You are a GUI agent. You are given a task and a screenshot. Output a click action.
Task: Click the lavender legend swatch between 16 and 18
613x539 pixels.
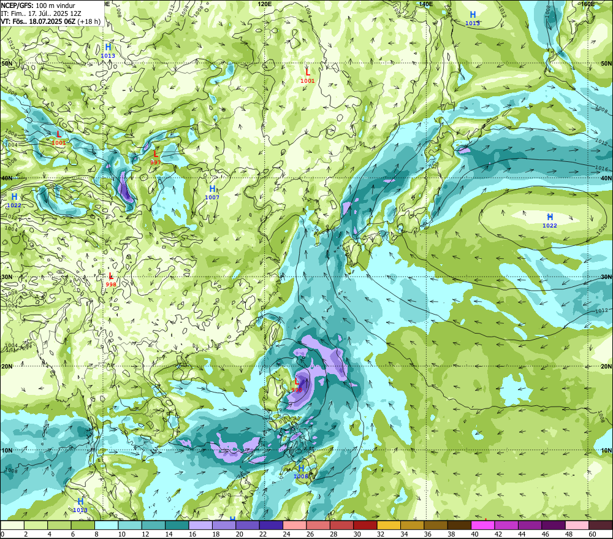[x=200, y=525]
